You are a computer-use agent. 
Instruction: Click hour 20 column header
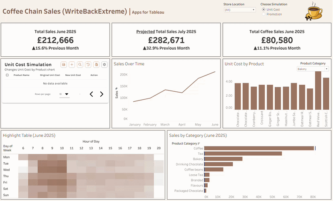pyautogui.click(x=159, y=148)
